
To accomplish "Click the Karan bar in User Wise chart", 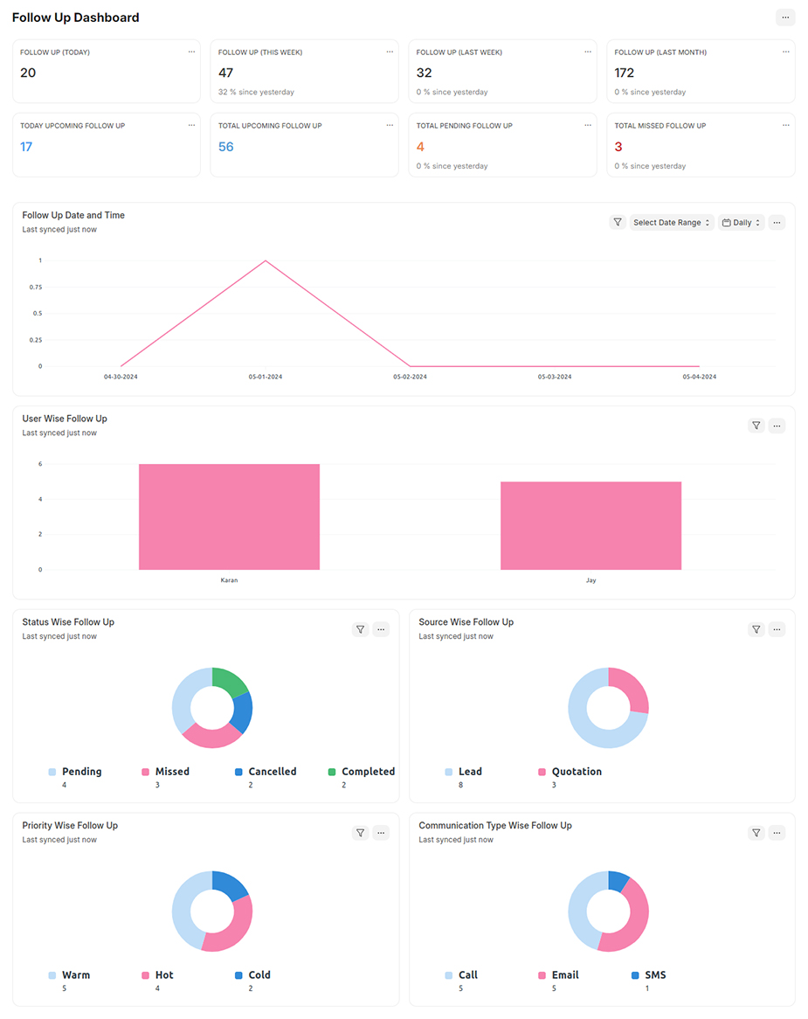I will tap(229, 516).
